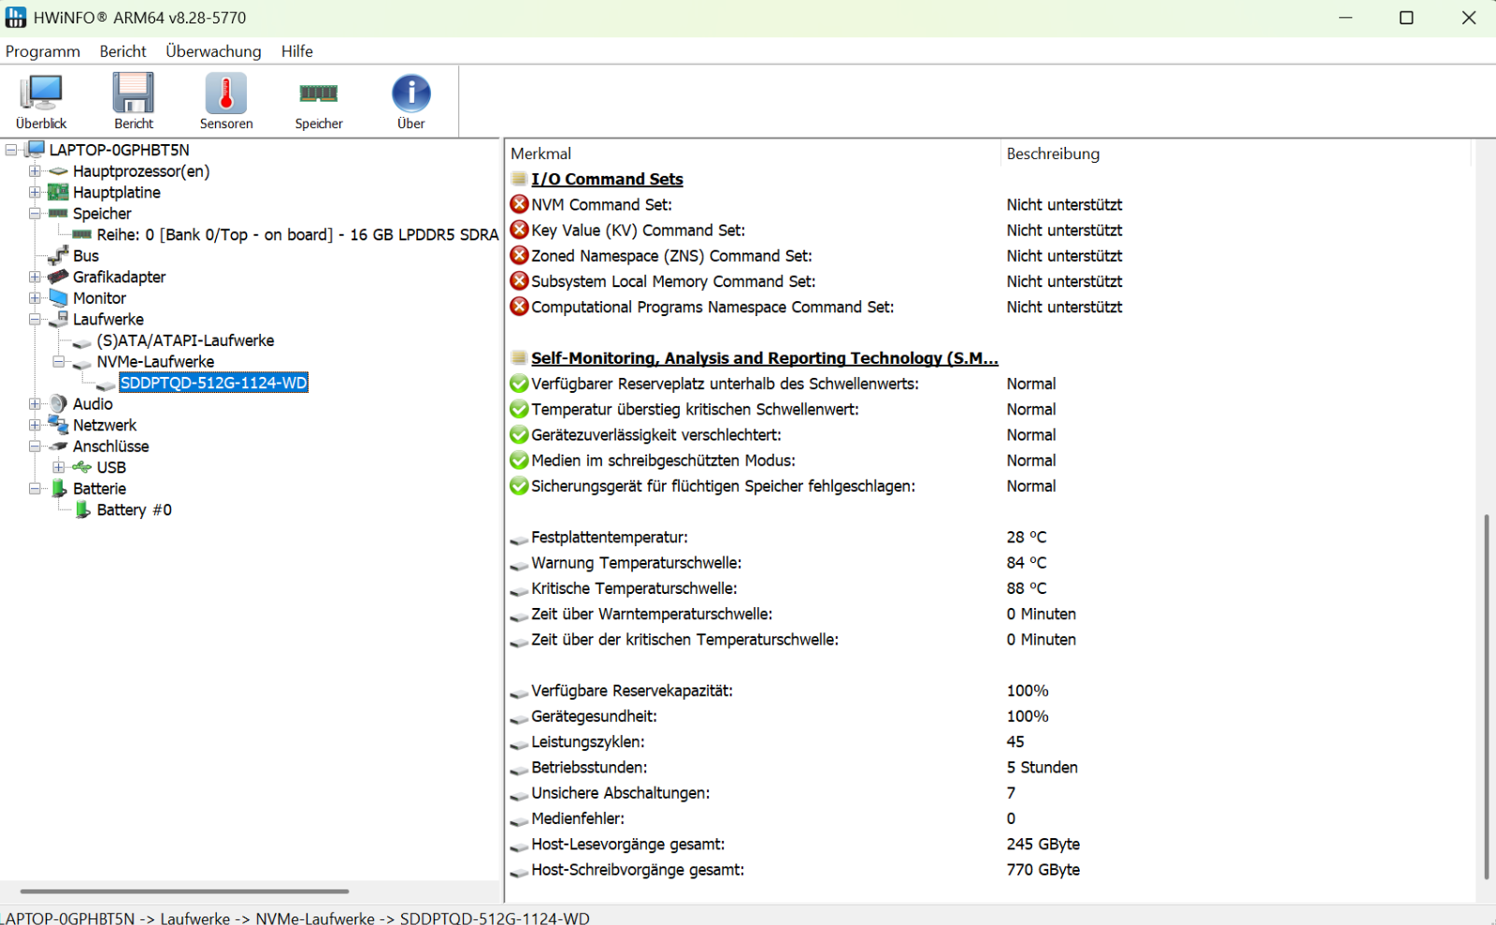Open the Bericht menu
The width and height of the screenshot is (1496, 925).
(x=122, y=51)
